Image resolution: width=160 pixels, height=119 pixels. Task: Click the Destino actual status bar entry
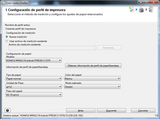[11, 116]
